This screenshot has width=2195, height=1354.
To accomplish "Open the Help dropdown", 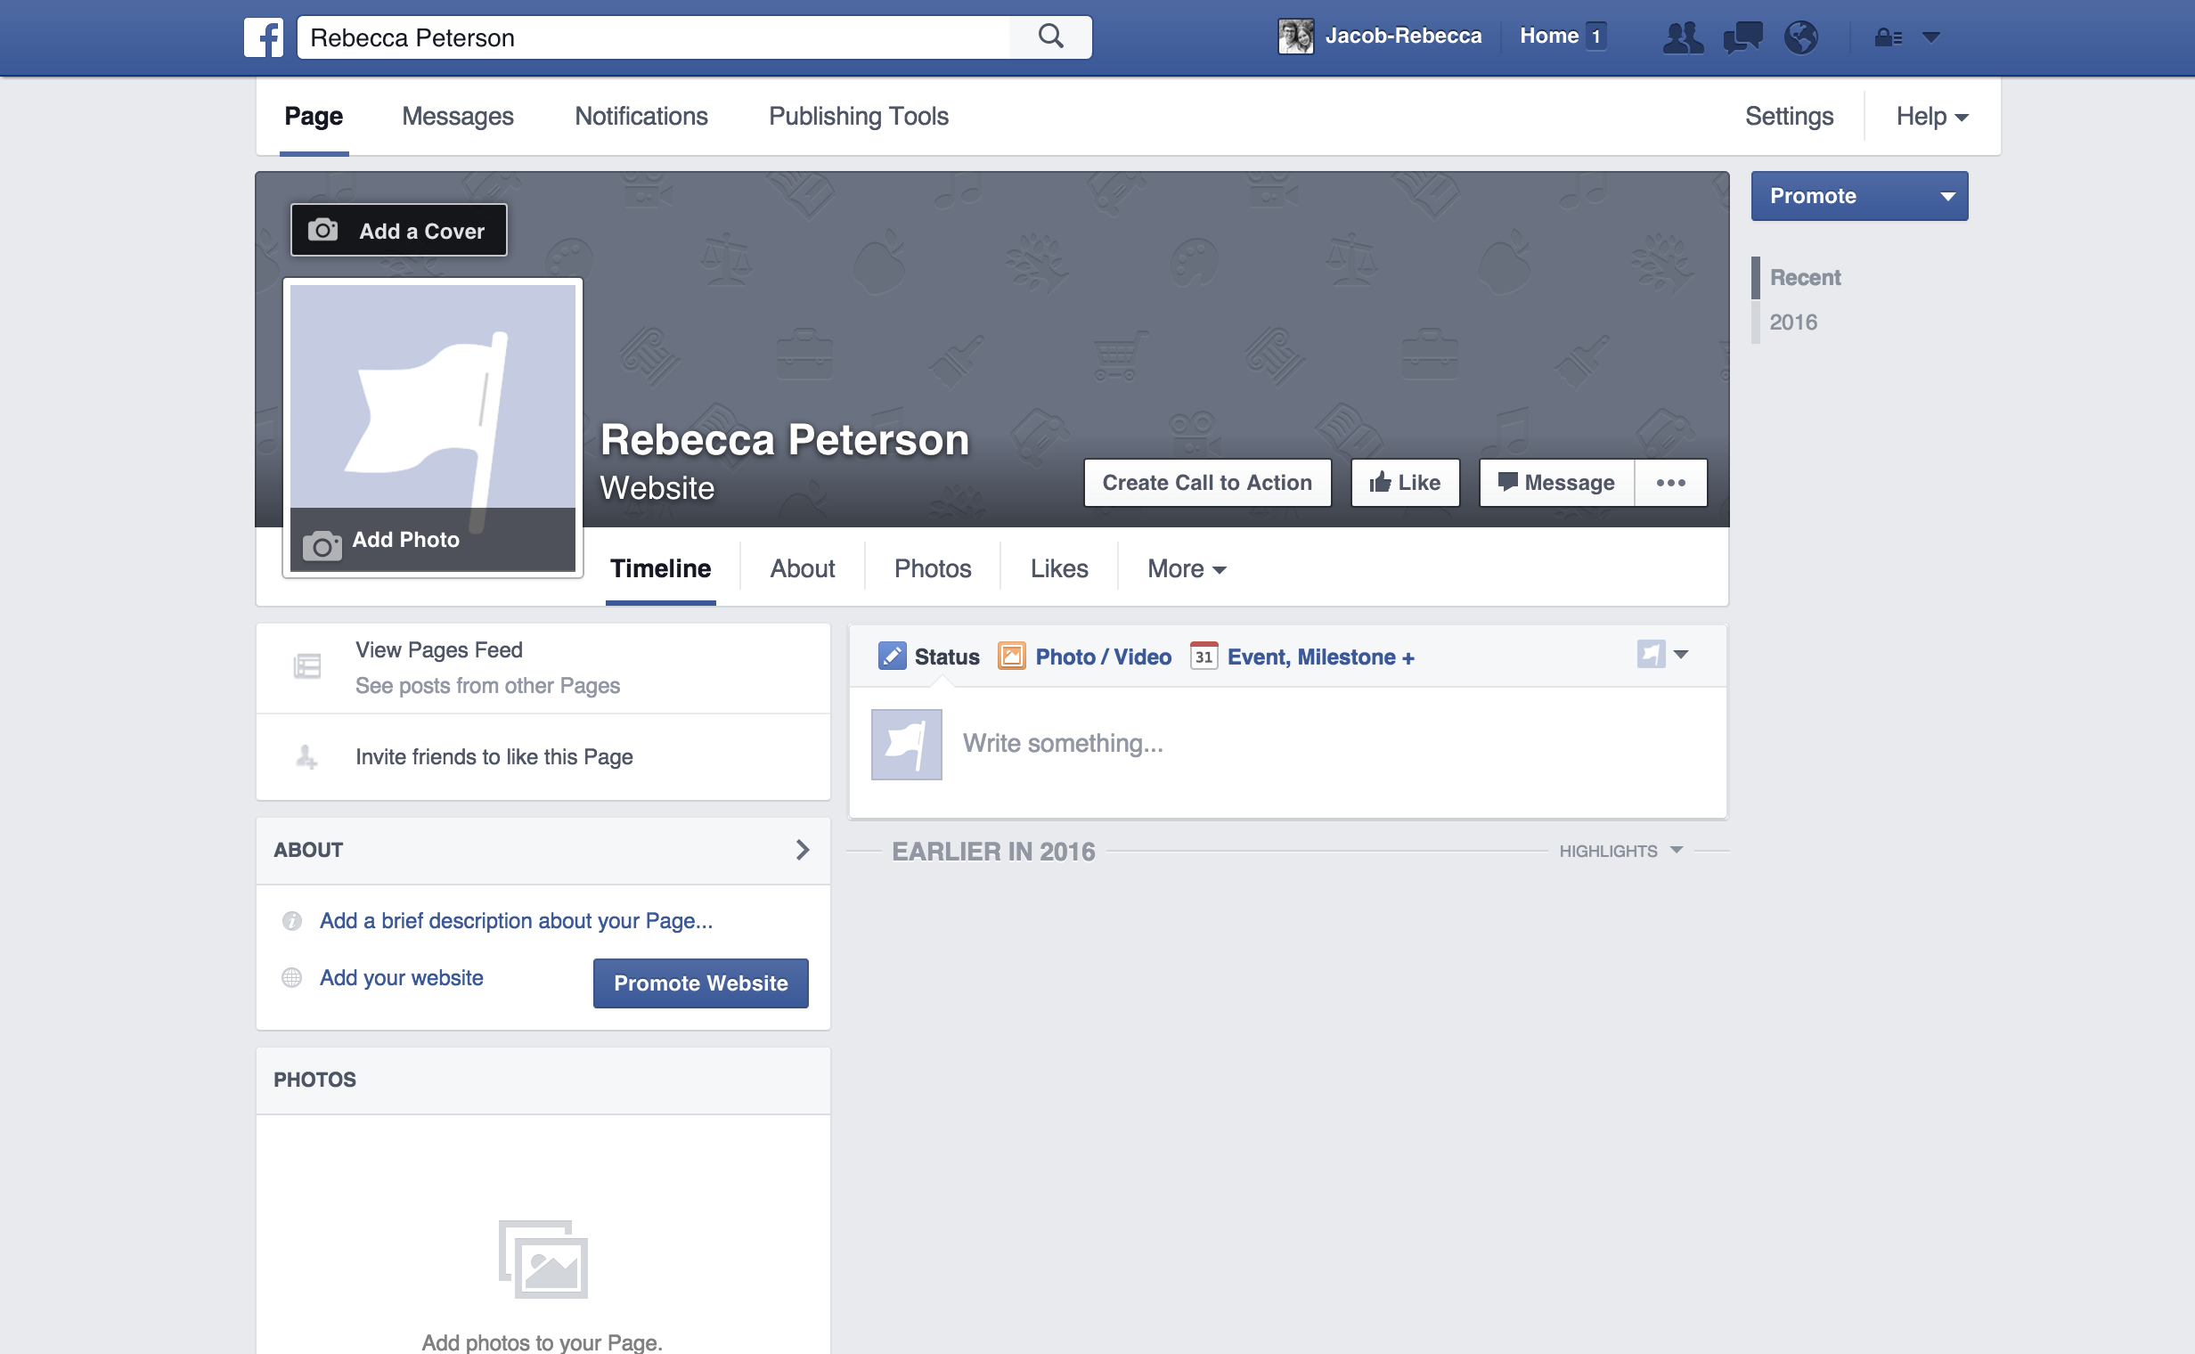I will (x=1931, y=117).
